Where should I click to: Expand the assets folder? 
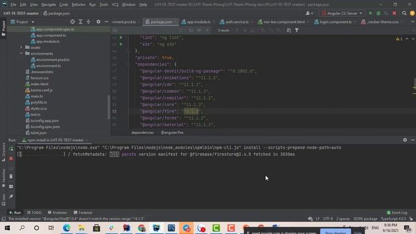21,47
